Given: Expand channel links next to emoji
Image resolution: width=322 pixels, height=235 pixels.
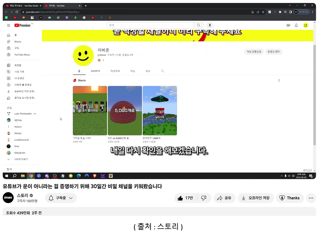Looking at the screenshot, I should [x=103, y=60].
